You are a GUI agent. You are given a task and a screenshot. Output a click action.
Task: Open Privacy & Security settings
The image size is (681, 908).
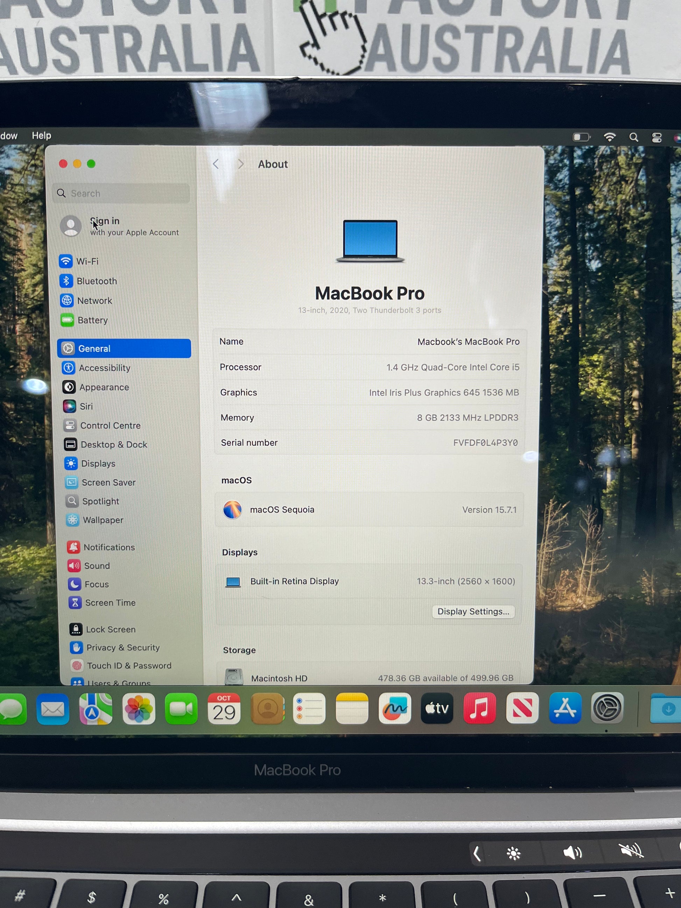(x=122, y=647)
